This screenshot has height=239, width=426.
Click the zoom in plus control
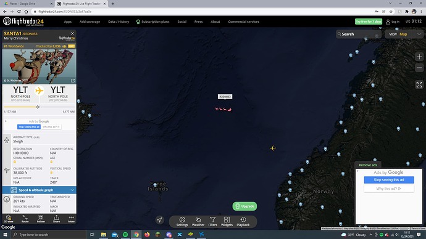click(419, 57)
